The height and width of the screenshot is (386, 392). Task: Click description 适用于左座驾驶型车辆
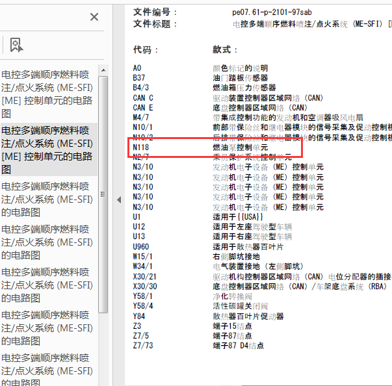(x=252, y=227)
